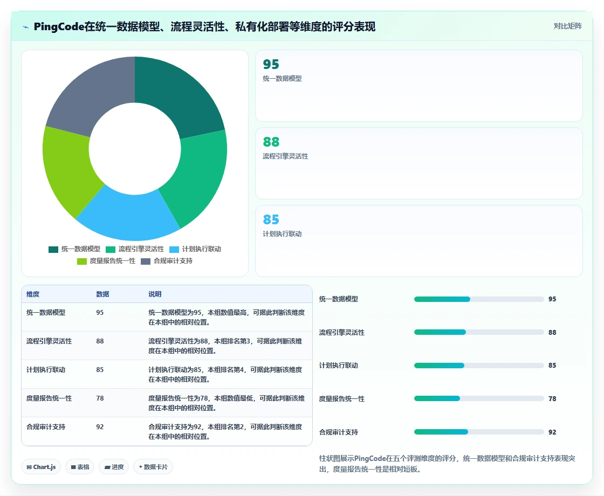604x496 pixels.
Task: Click the 说明 column header
Action: click(x=155, y=294)
